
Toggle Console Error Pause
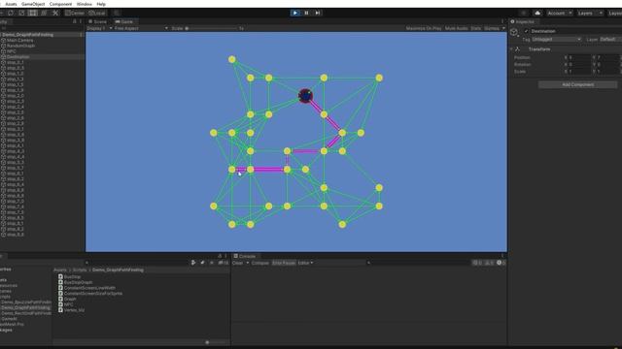pos(283,263)
